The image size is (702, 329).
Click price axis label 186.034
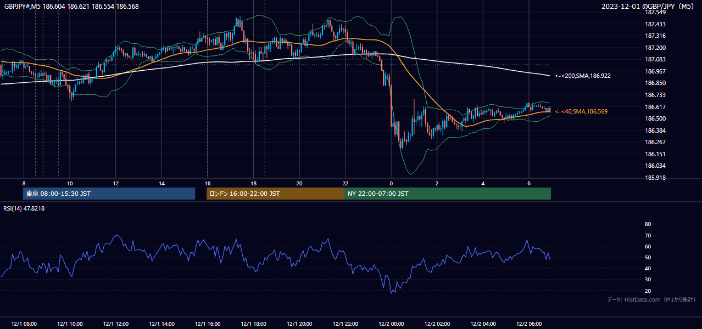click(x=655, y=166)
